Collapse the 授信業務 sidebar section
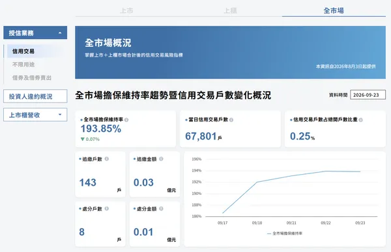Viewport: 391px width, 252px height. point(35,32)
